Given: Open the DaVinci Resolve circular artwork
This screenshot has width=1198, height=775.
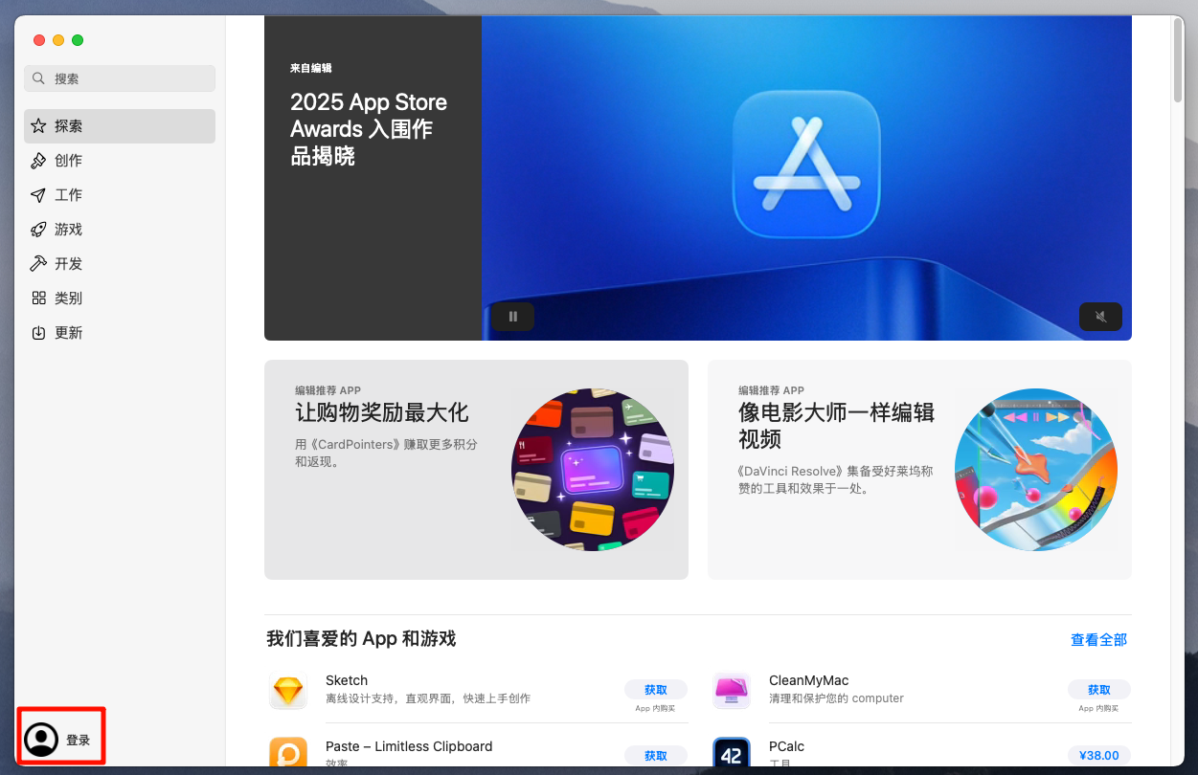Looking at the screenshot, I should click(1036, 470).
